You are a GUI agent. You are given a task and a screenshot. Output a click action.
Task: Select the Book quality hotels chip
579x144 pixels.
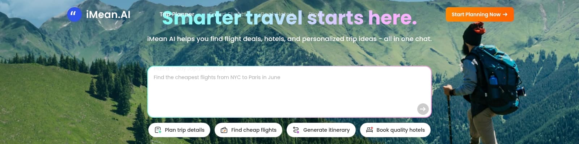coord(395,130)
